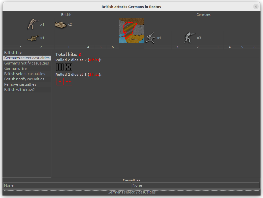The width and height of the screenshot is (263, 198).
Task: Click the red die showing two
Action: (69, 82)
